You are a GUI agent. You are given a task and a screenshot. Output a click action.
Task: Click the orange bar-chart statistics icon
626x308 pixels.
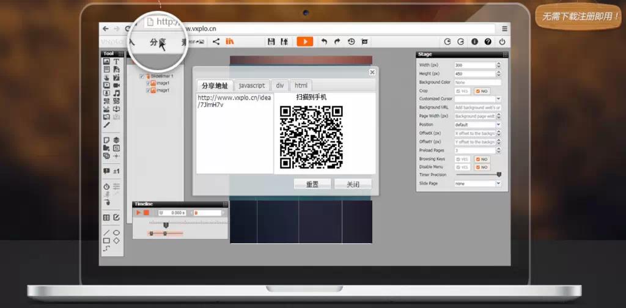click(x=230, y=42)
